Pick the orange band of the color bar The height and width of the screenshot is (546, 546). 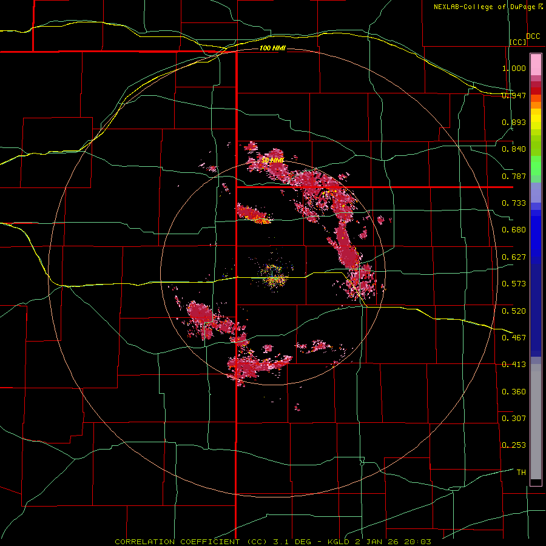click(x=536, y=105)
